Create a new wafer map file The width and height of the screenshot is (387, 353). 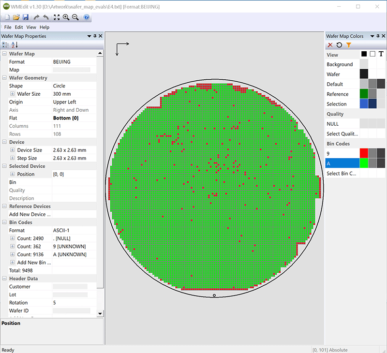coord(7,17)
